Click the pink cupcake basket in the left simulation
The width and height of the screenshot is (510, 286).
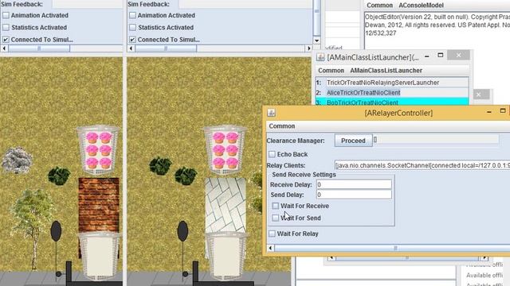pyautogui.click(x=98, y=150)
